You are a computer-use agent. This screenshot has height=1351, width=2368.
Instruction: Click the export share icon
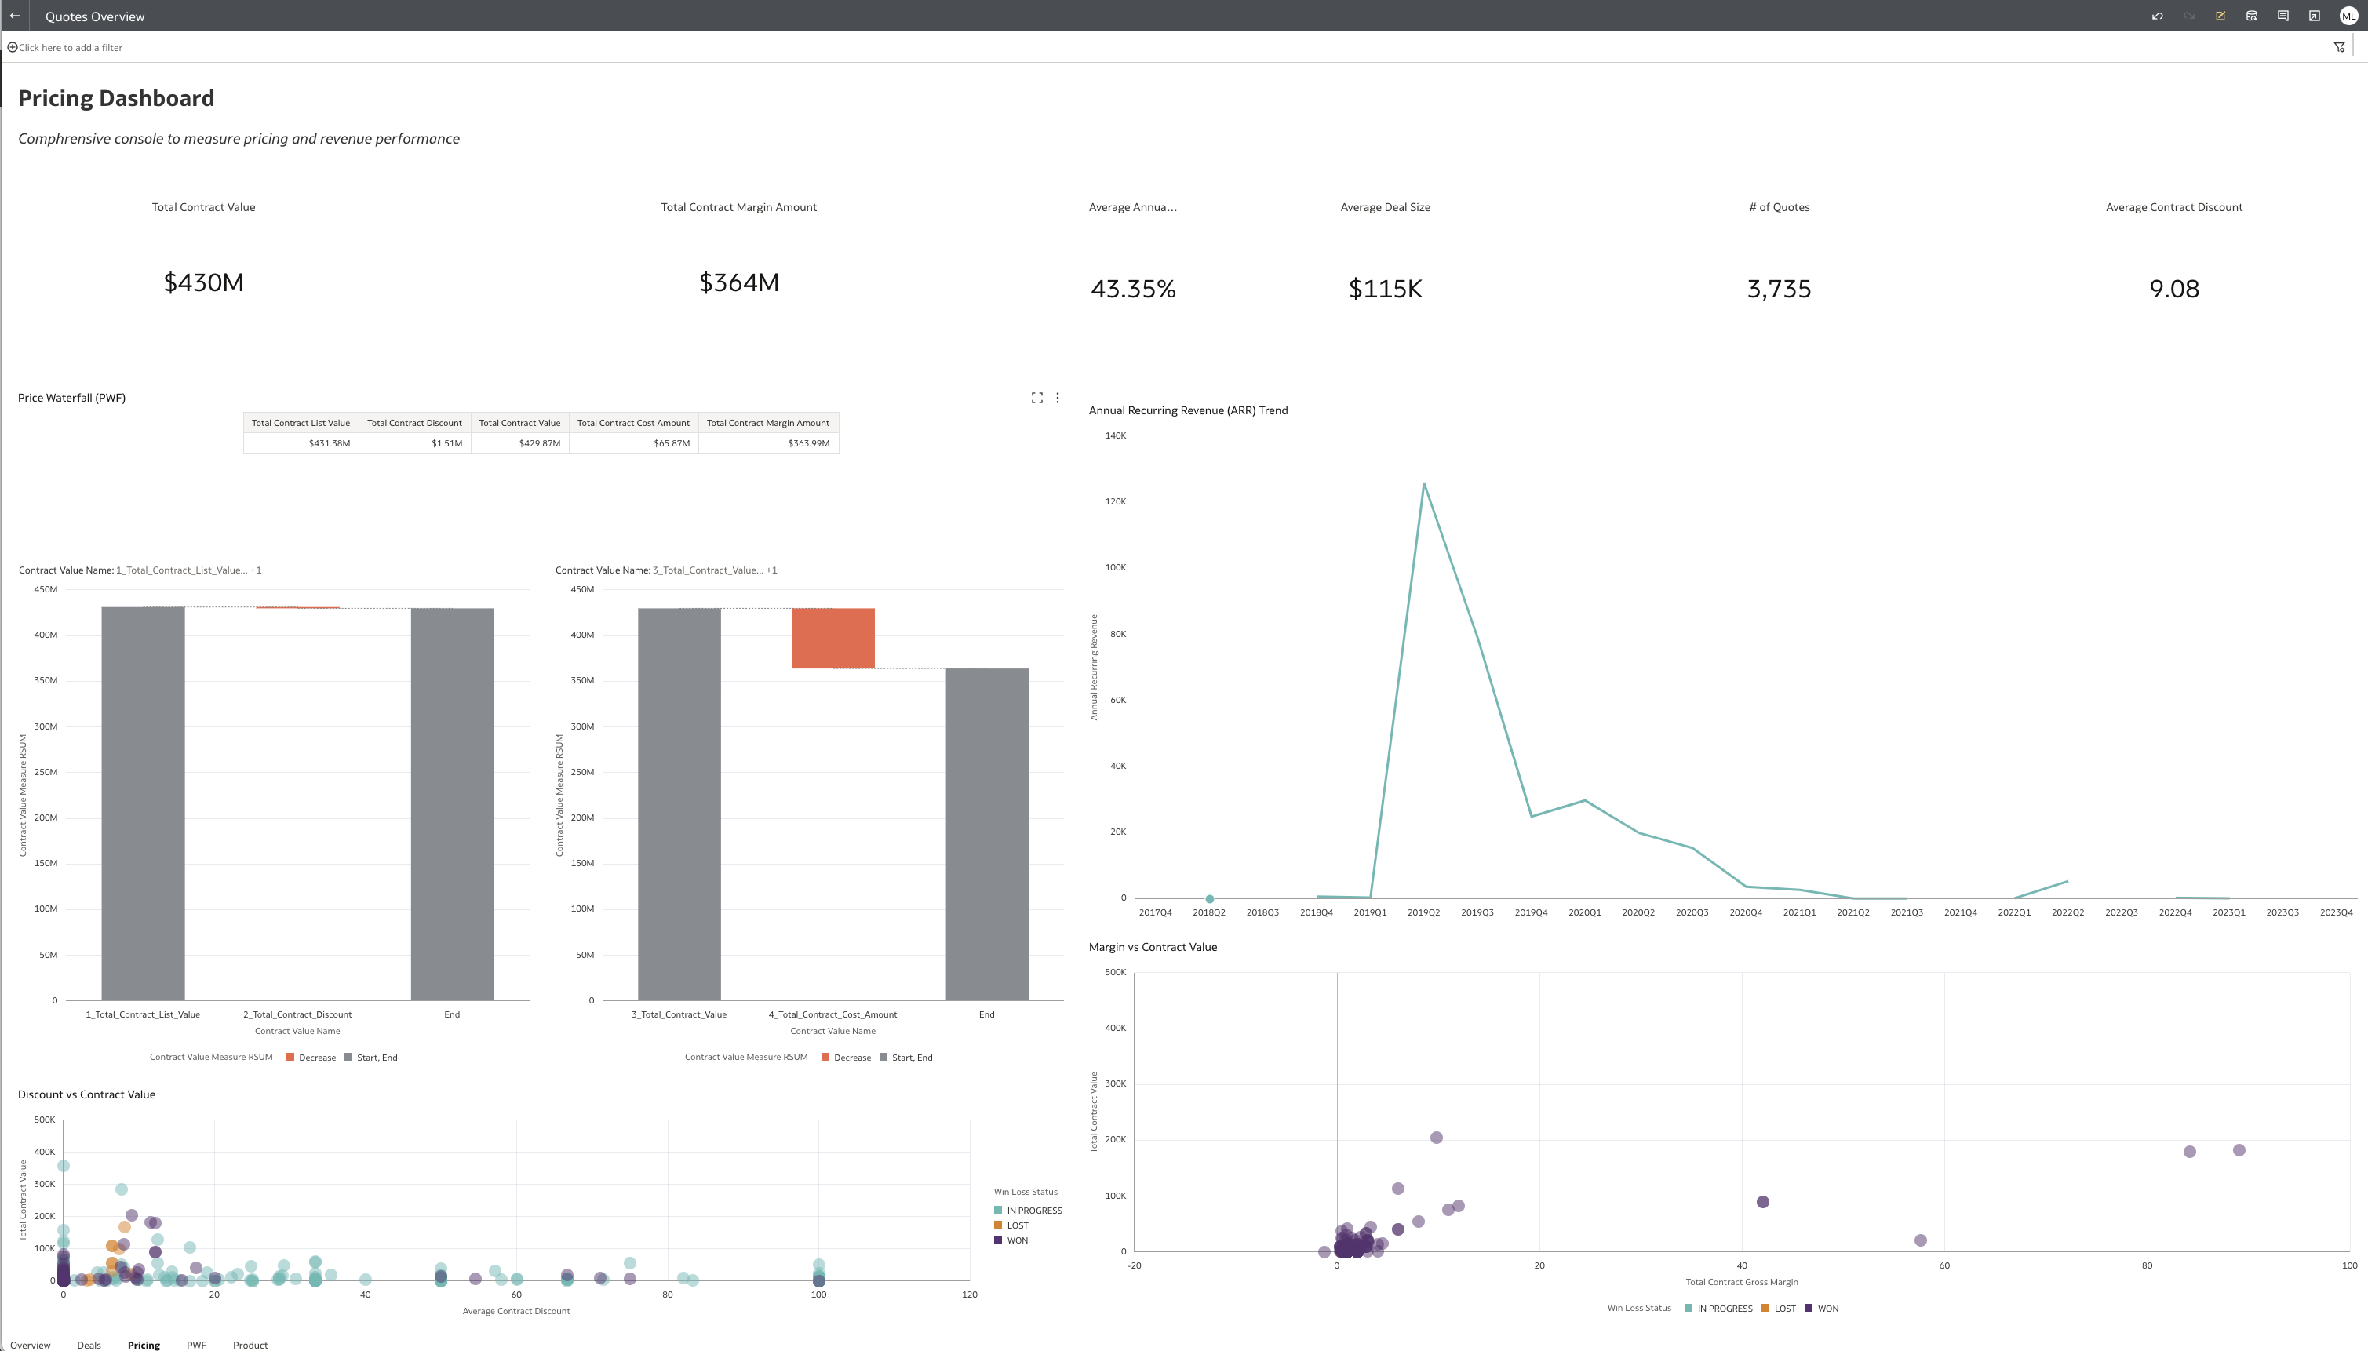(x=2314, y=16)
